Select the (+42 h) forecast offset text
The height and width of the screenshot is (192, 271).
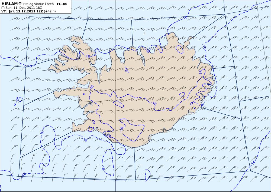(x=50, y=11)
